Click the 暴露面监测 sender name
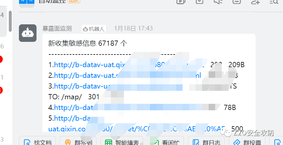Screen dimensions: 283x145 (57, 29)
